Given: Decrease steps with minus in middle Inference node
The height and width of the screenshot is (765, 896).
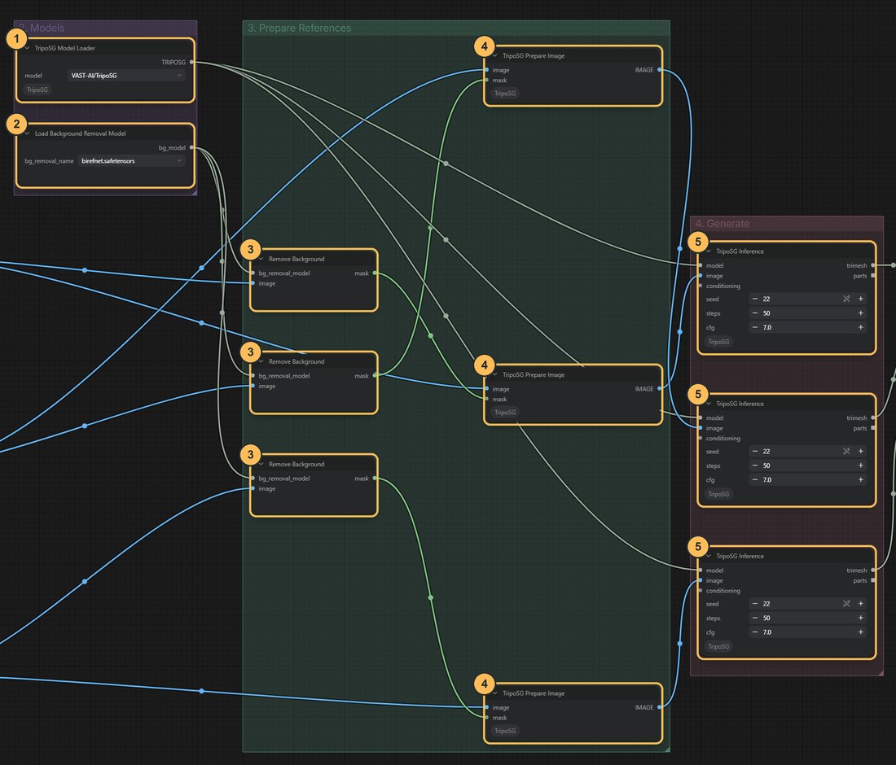Looking at the screenshot, I should [755, 466].
